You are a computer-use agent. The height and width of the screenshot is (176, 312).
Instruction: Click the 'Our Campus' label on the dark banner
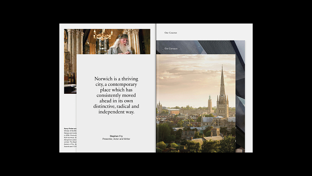point(171,49)
